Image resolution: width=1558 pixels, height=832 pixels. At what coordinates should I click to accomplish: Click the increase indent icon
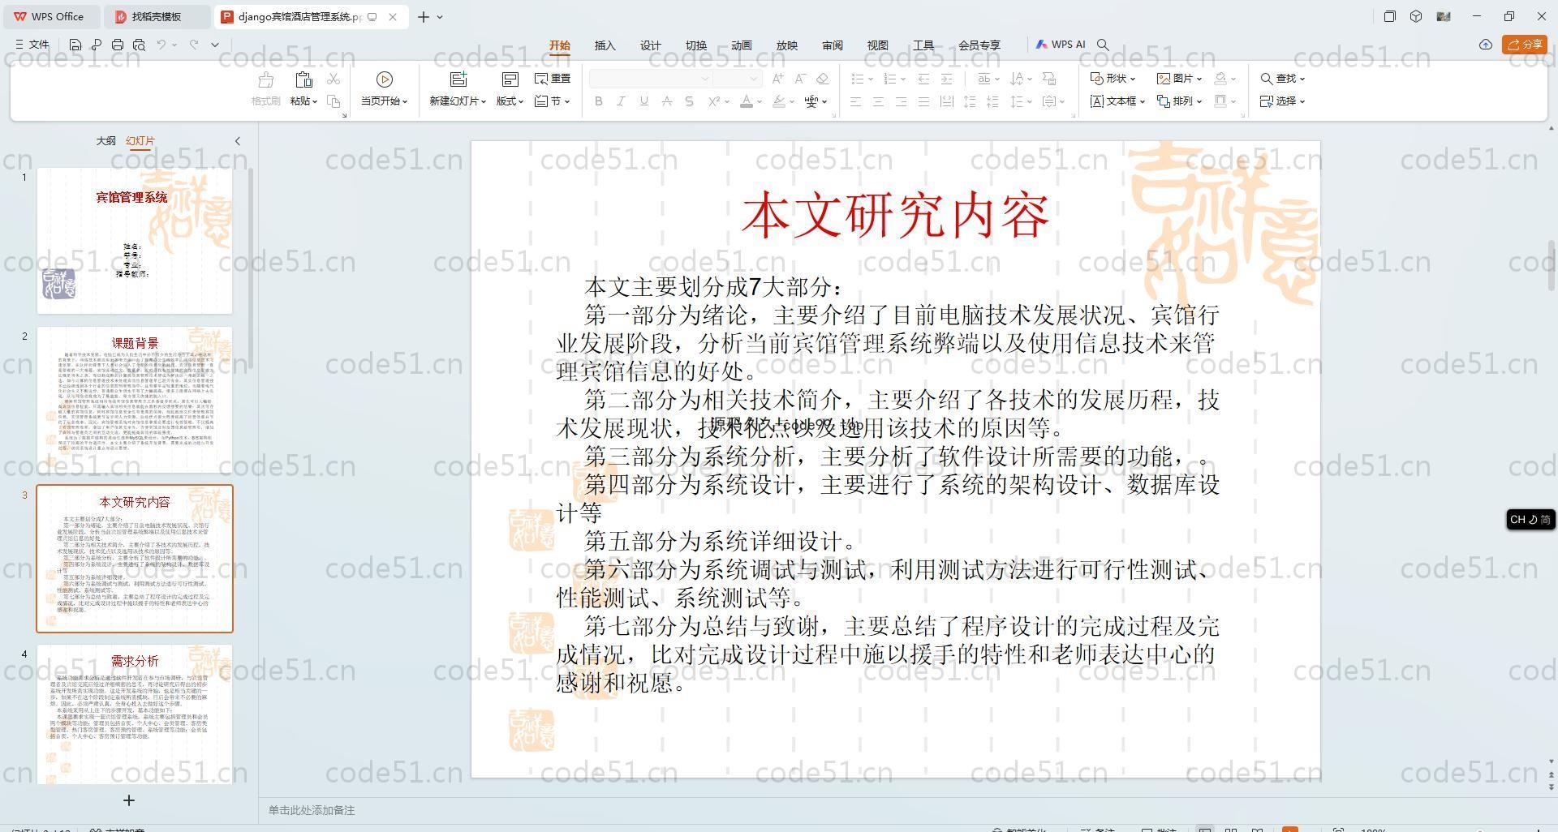(x=946, y=79)
